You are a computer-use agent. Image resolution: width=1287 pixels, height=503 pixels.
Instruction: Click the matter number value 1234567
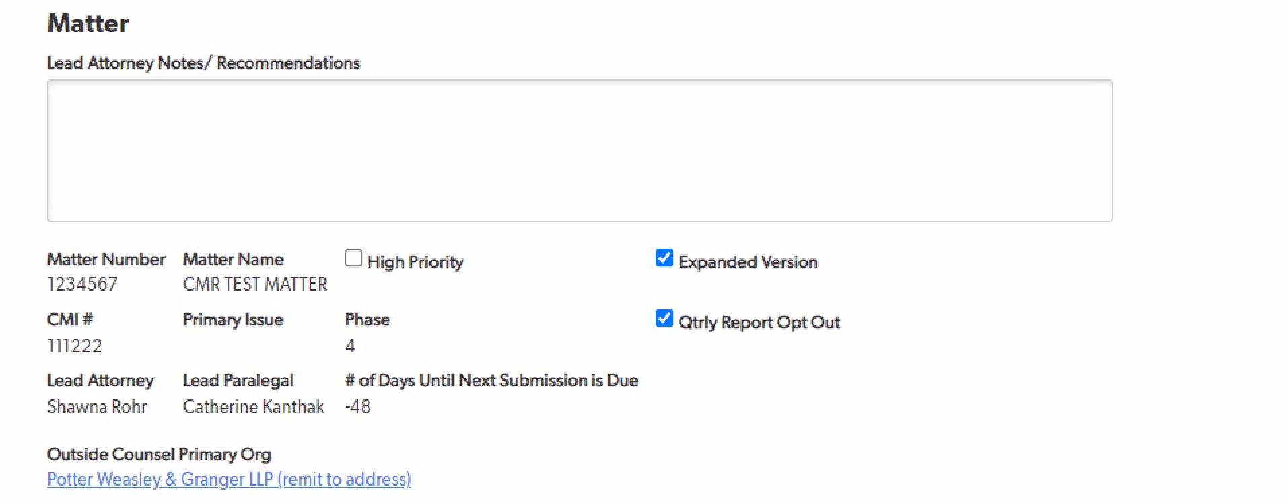pos(82,284)
